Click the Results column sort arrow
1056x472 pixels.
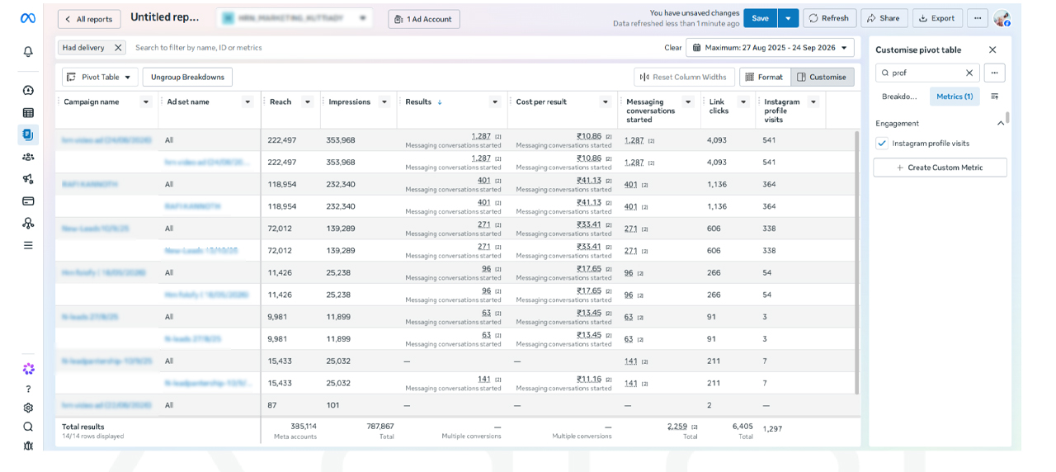click(440, 102)
